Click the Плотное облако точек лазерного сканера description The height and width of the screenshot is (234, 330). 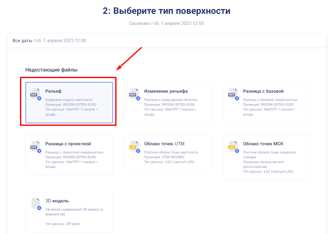(x=270, y=155)
